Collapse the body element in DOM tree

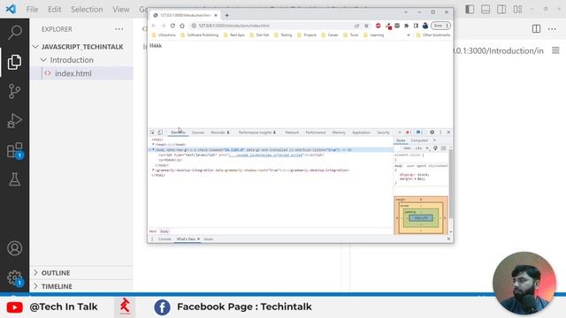[x=153, y=149]
